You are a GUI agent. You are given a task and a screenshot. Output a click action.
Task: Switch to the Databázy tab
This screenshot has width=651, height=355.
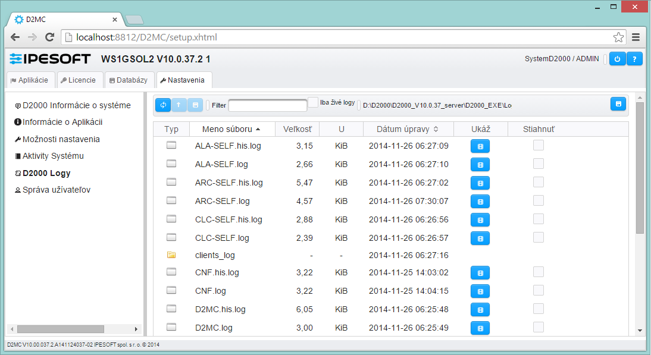coord(128,80)
